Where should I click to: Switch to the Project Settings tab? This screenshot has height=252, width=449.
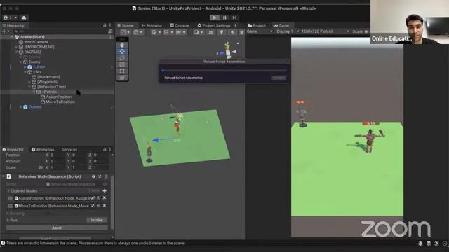[x=214, y=25]
